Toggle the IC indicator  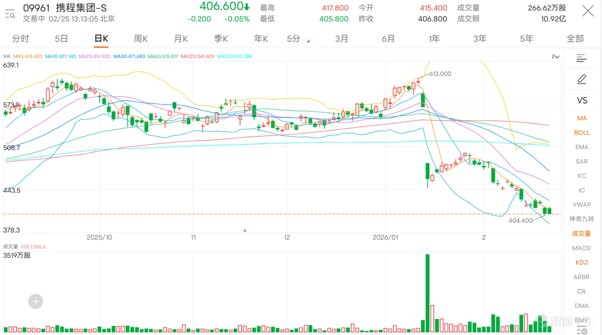coord(582,190)
